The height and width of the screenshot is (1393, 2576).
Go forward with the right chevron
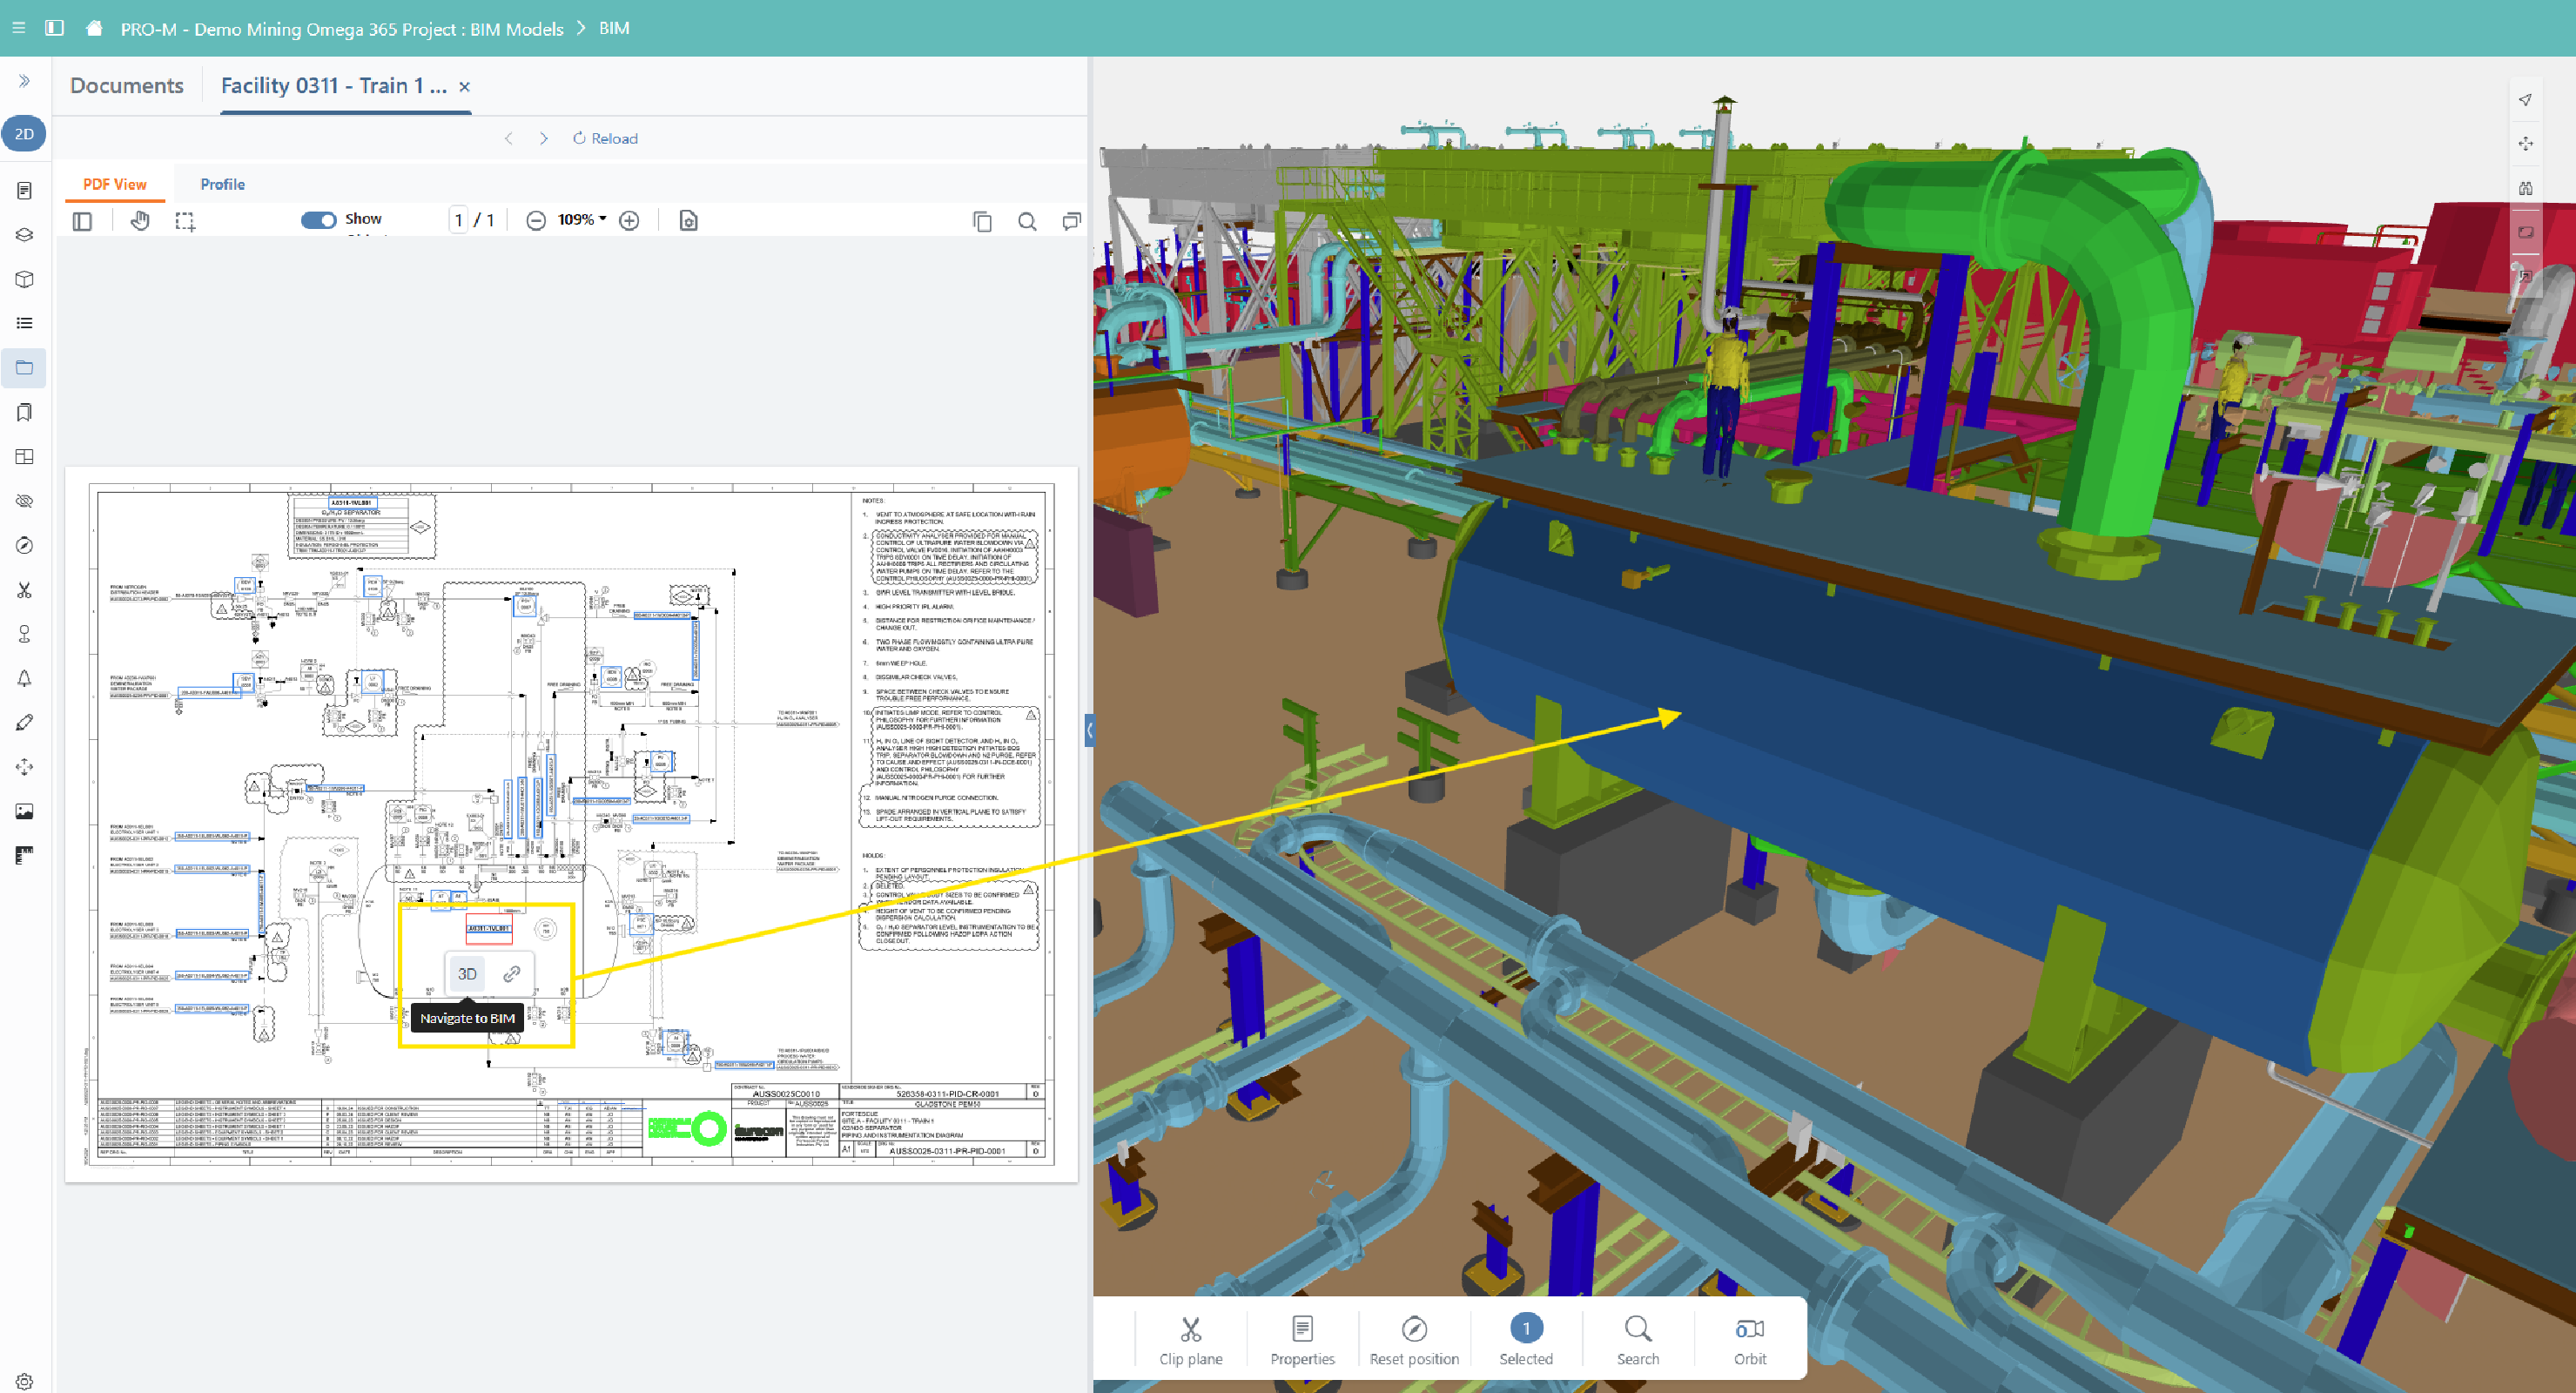[x=544, y=139]
